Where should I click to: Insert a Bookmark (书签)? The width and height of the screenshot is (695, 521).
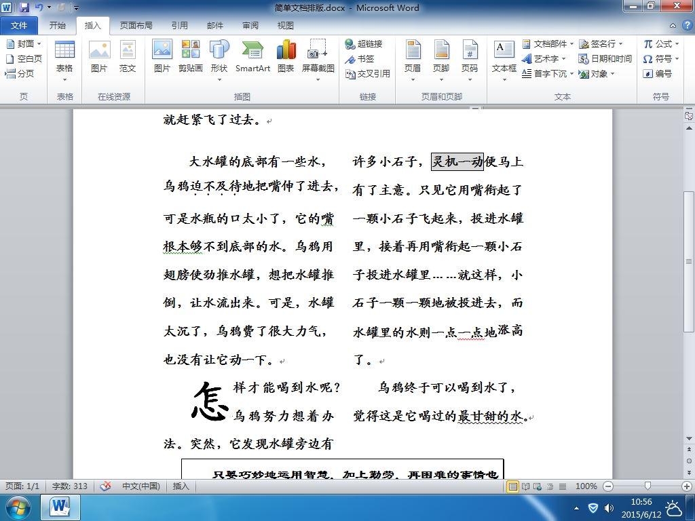[360, 58]
